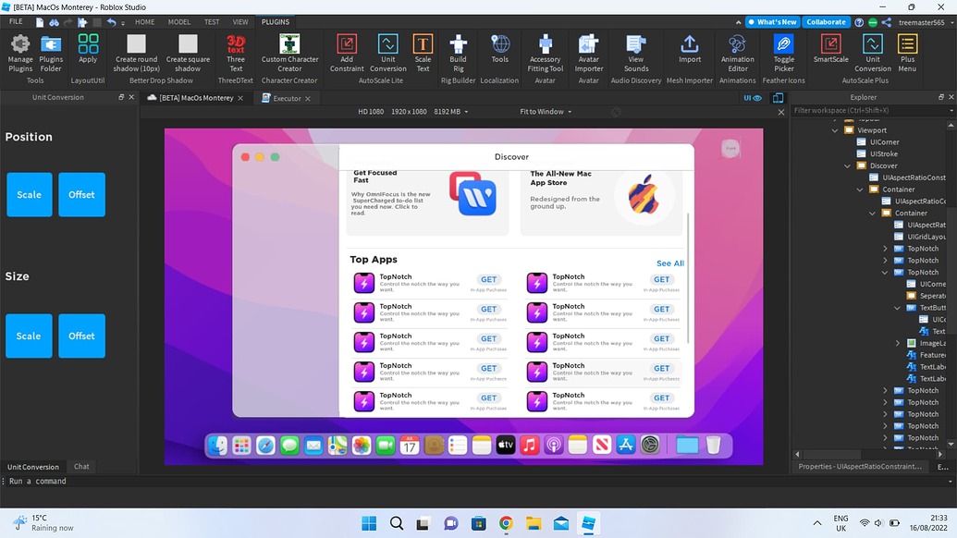Open Custom Character Creator
957x538 pixels.
[290, 53]
